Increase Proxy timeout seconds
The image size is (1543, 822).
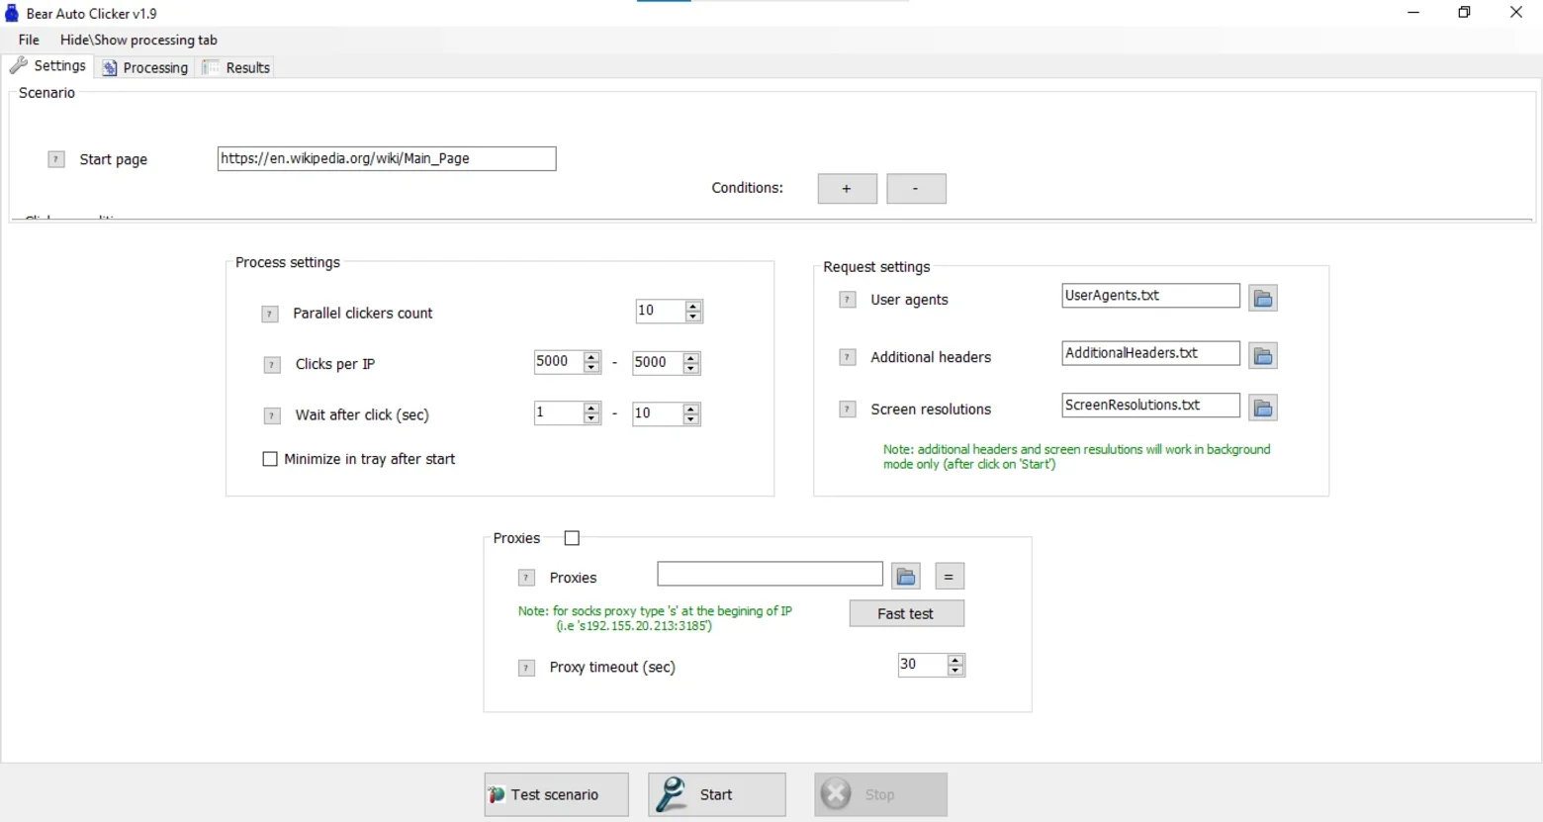click(x=955, y=660)
